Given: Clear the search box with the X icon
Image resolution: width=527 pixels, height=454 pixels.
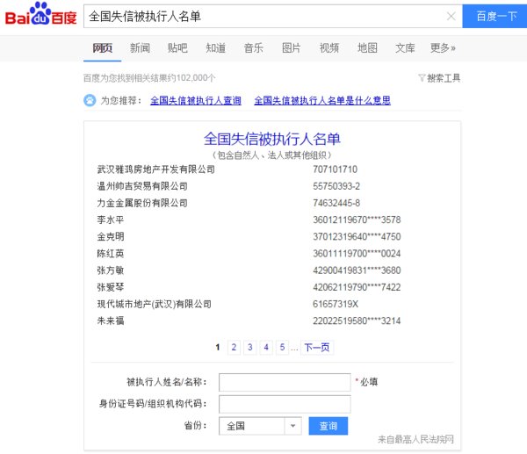Looking at the screenshot, I should (451, 16).
